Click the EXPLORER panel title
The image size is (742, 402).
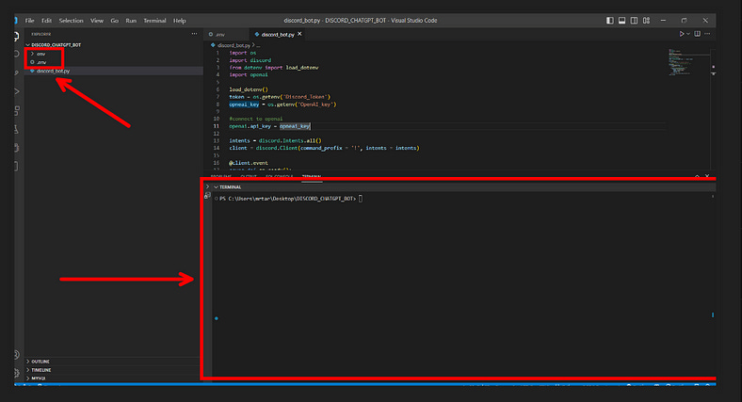pos(41,34)
